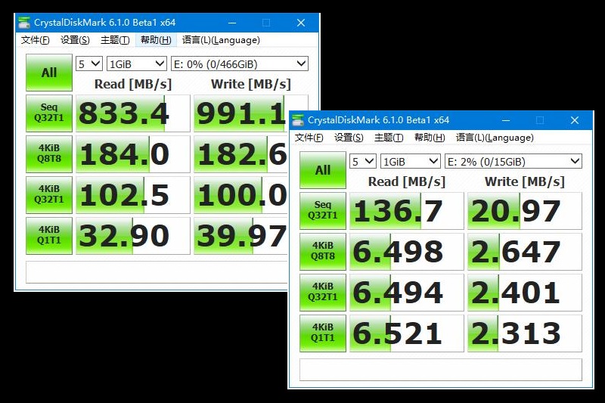The height and width of the screenshot is (403, 605).
Task: Click the 184.0 read result in the left window
Action: coord(133,154)
